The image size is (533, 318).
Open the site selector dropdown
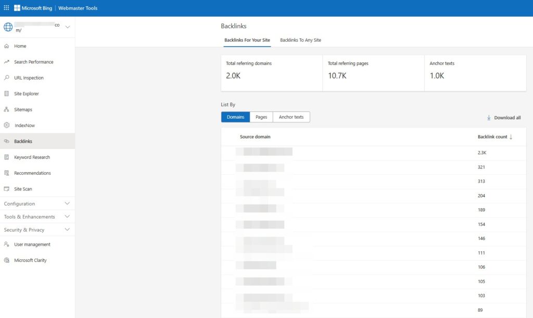point(68,27)
